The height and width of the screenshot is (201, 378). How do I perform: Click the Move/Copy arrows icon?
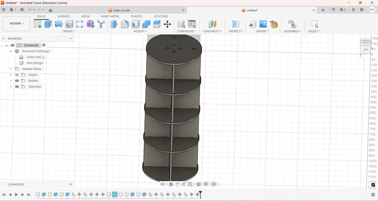pos(167,24)
